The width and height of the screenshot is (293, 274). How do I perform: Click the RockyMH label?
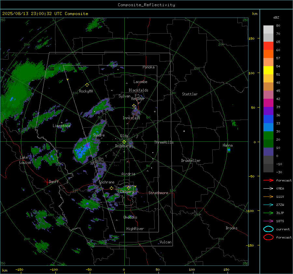point(86,91)
